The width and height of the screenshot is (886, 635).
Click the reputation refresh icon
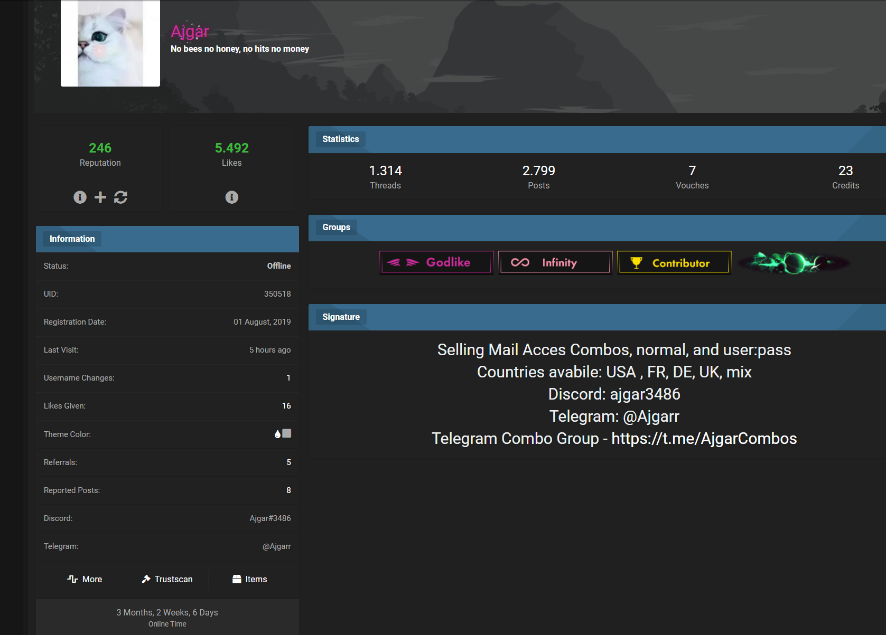tap(120, 197)
